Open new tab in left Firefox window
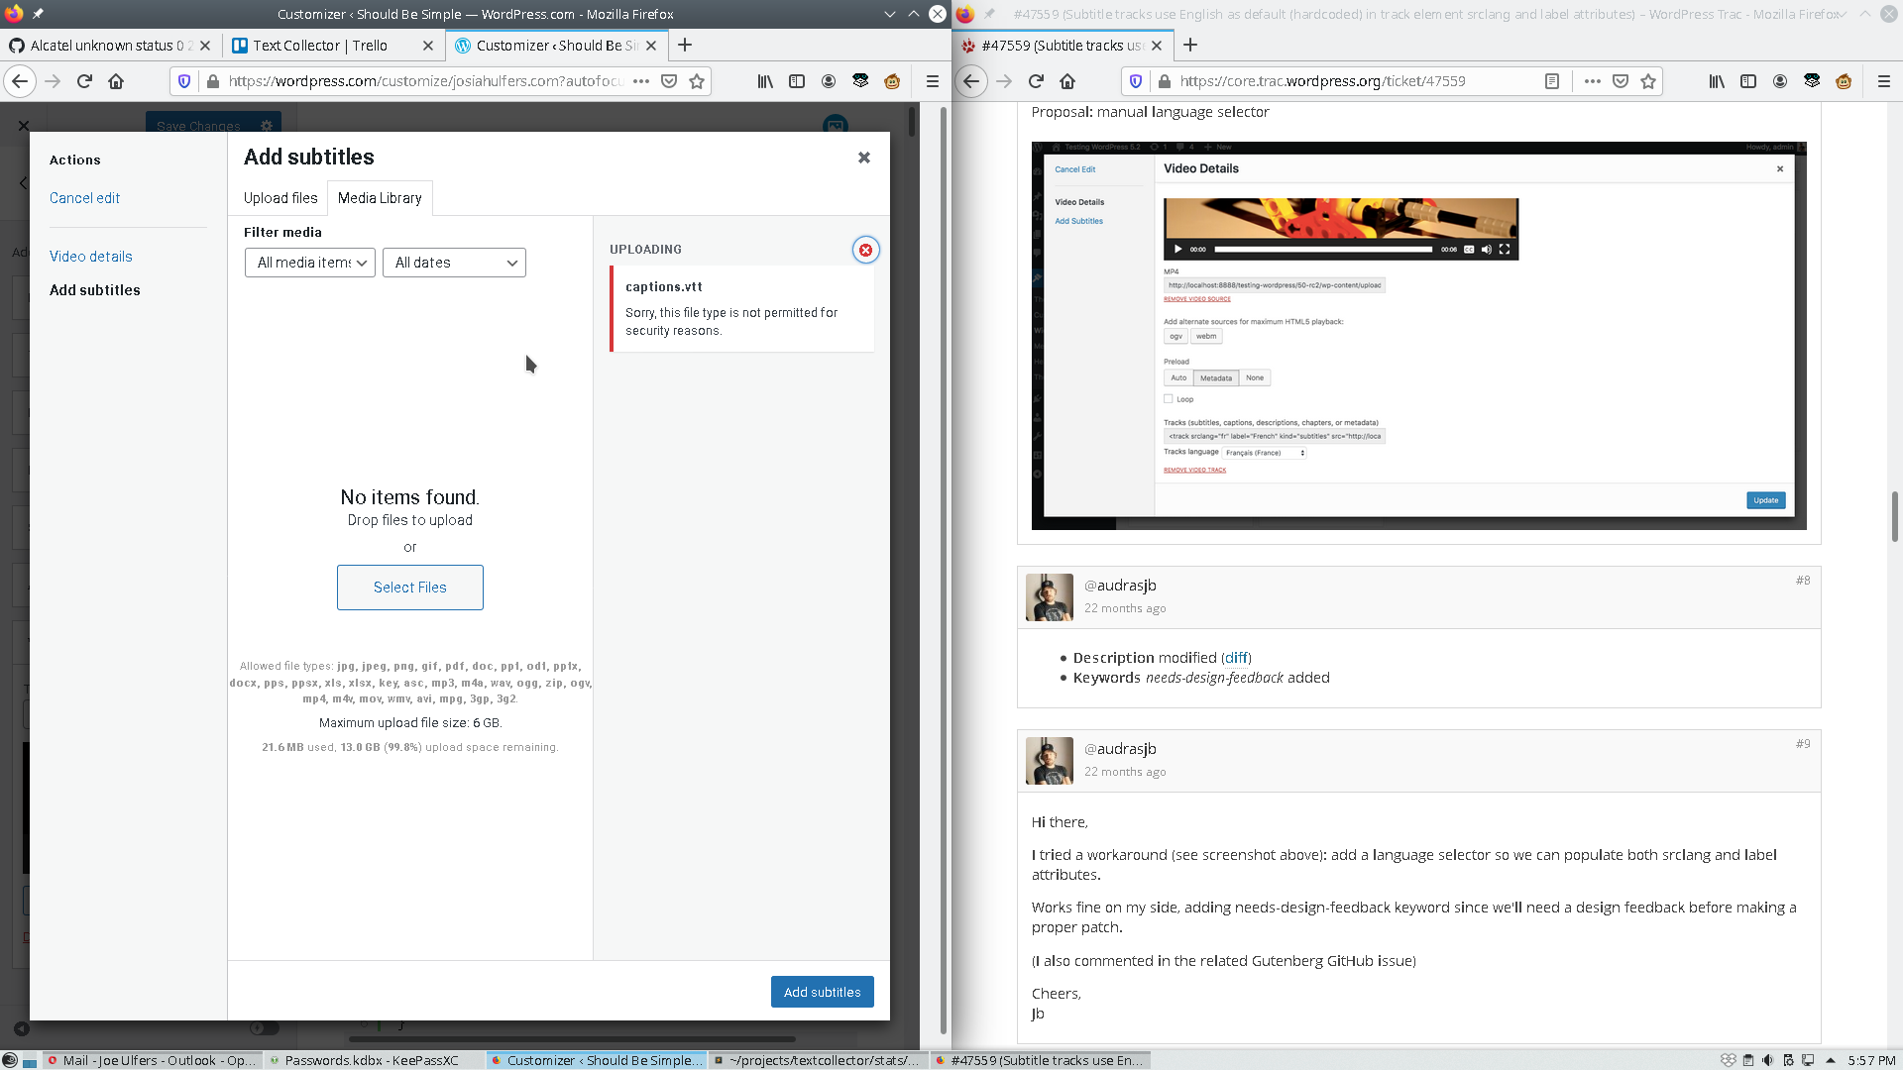 coord(685,46)
